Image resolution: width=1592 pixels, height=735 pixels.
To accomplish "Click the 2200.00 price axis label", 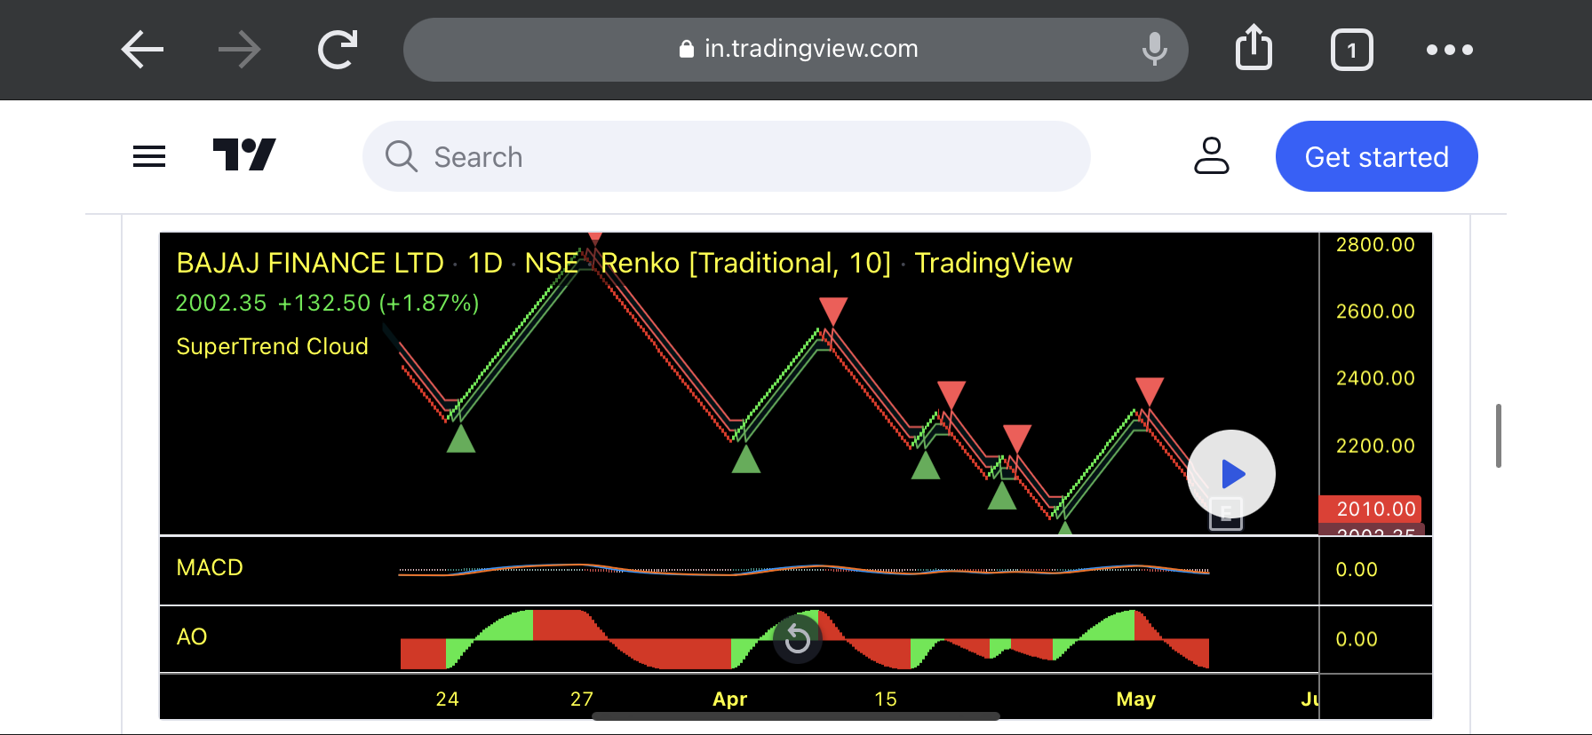I will (x=1375, y=445).
